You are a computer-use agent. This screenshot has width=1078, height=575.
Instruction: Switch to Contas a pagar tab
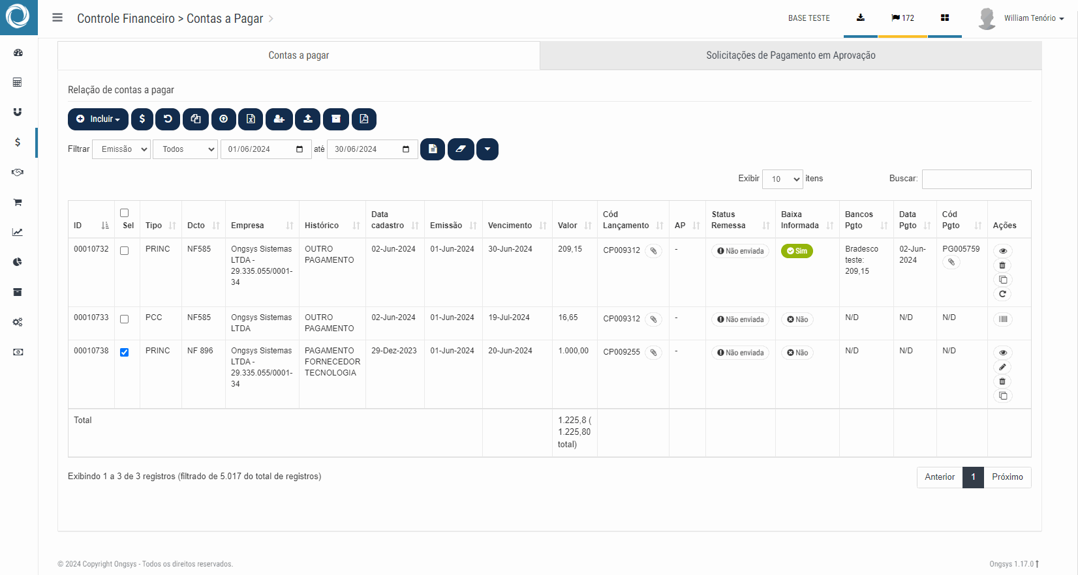[299, 55]
